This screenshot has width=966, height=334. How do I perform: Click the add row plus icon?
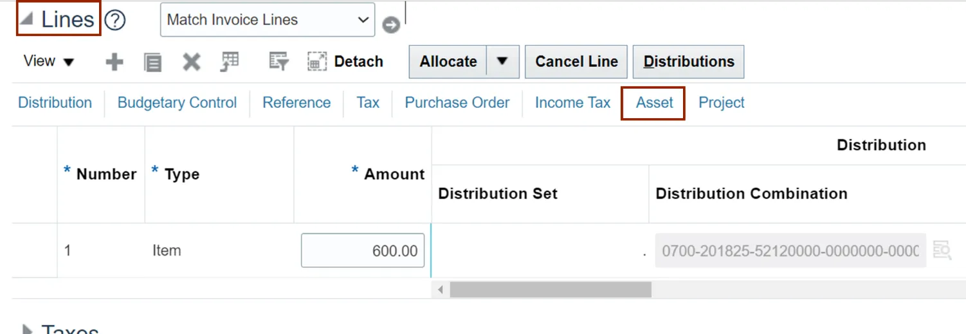click(114, 62)
